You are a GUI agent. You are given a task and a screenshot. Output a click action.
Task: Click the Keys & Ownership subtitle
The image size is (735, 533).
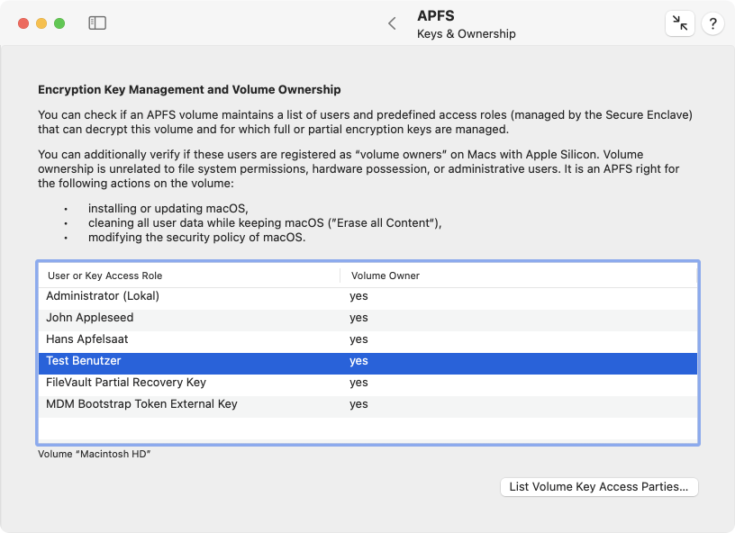tap(467, 33)
